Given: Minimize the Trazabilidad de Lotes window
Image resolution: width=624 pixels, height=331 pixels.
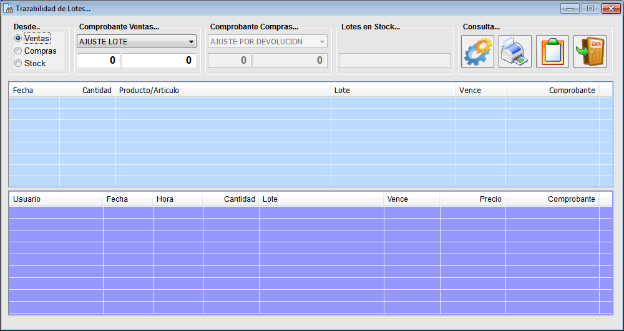Looking at the screenshot, I should point(570,8).
